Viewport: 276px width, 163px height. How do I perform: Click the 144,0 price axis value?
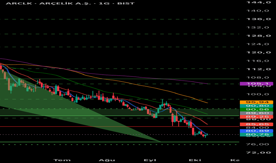259,2
